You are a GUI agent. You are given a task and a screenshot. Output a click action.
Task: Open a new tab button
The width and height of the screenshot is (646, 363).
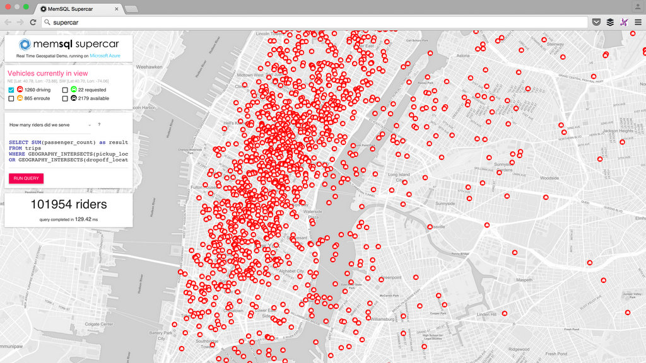pyautogui.click(x=131, y=9)
